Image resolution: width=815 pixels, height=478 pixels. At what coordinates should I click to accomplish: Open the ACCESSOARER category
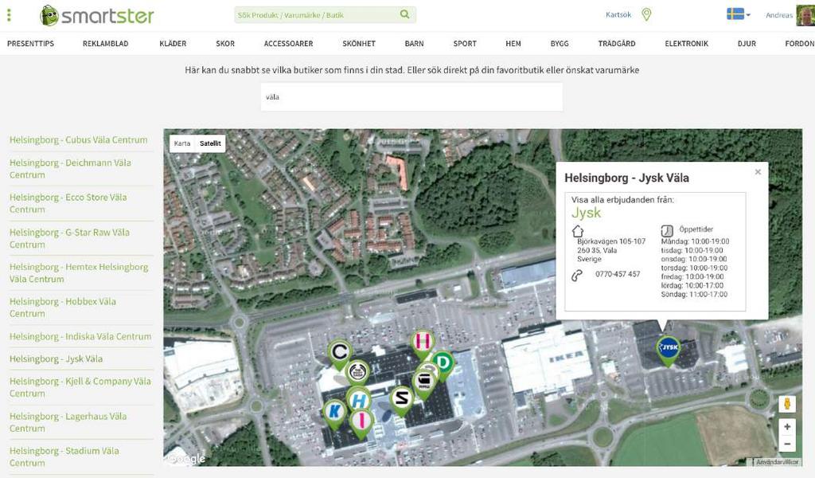[288, 44]
